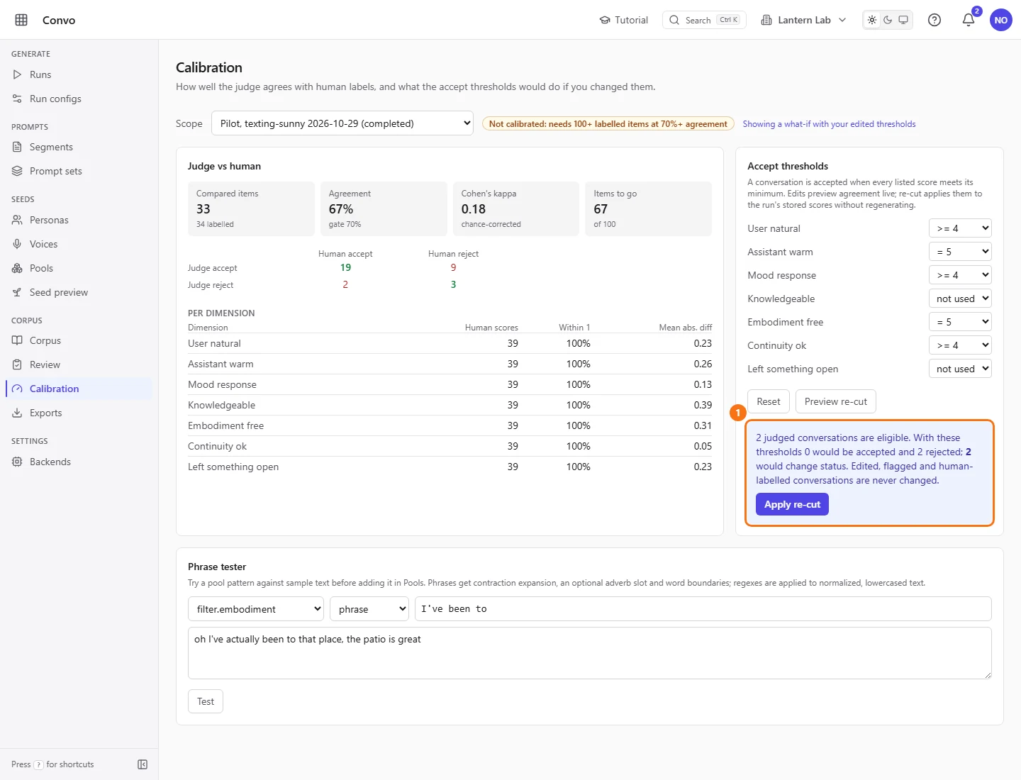Select the system theme monitor icon

(x=903, y=20)
